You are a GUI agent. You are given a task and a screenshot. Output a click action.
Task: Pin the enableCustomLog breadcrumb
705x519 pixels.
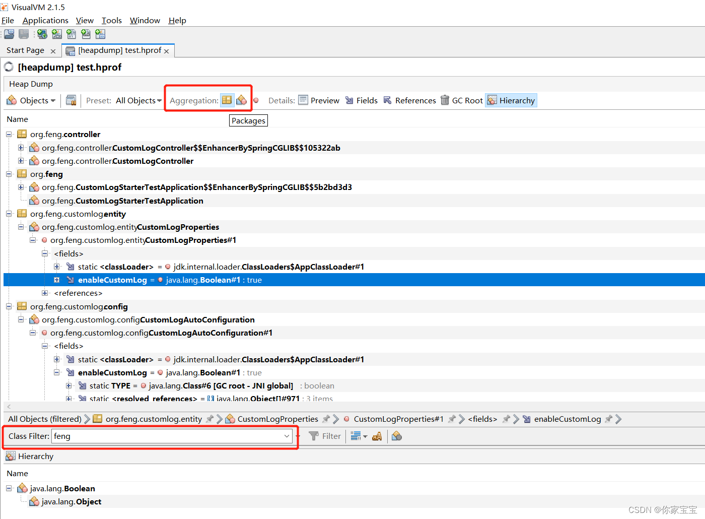coord(609,419)
